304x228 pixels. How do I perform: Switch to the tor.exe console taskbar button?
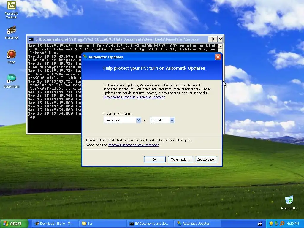[150, 224]
